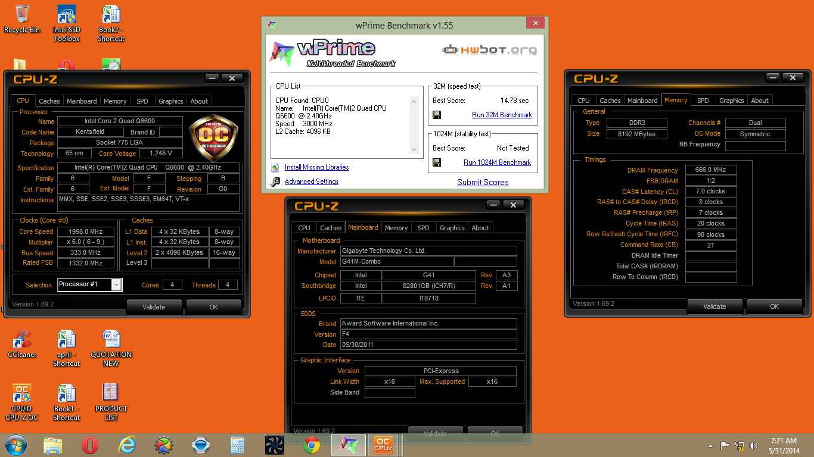Click the wrench icon beside Advanced Settings
814x457 pixels.
[275, 182]
